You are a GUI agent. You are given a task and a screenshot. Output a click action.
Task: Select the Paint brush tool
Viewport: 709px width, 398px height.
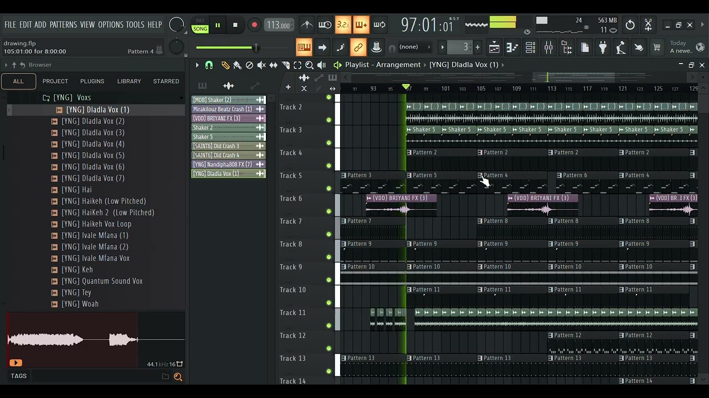coord(237,65)
